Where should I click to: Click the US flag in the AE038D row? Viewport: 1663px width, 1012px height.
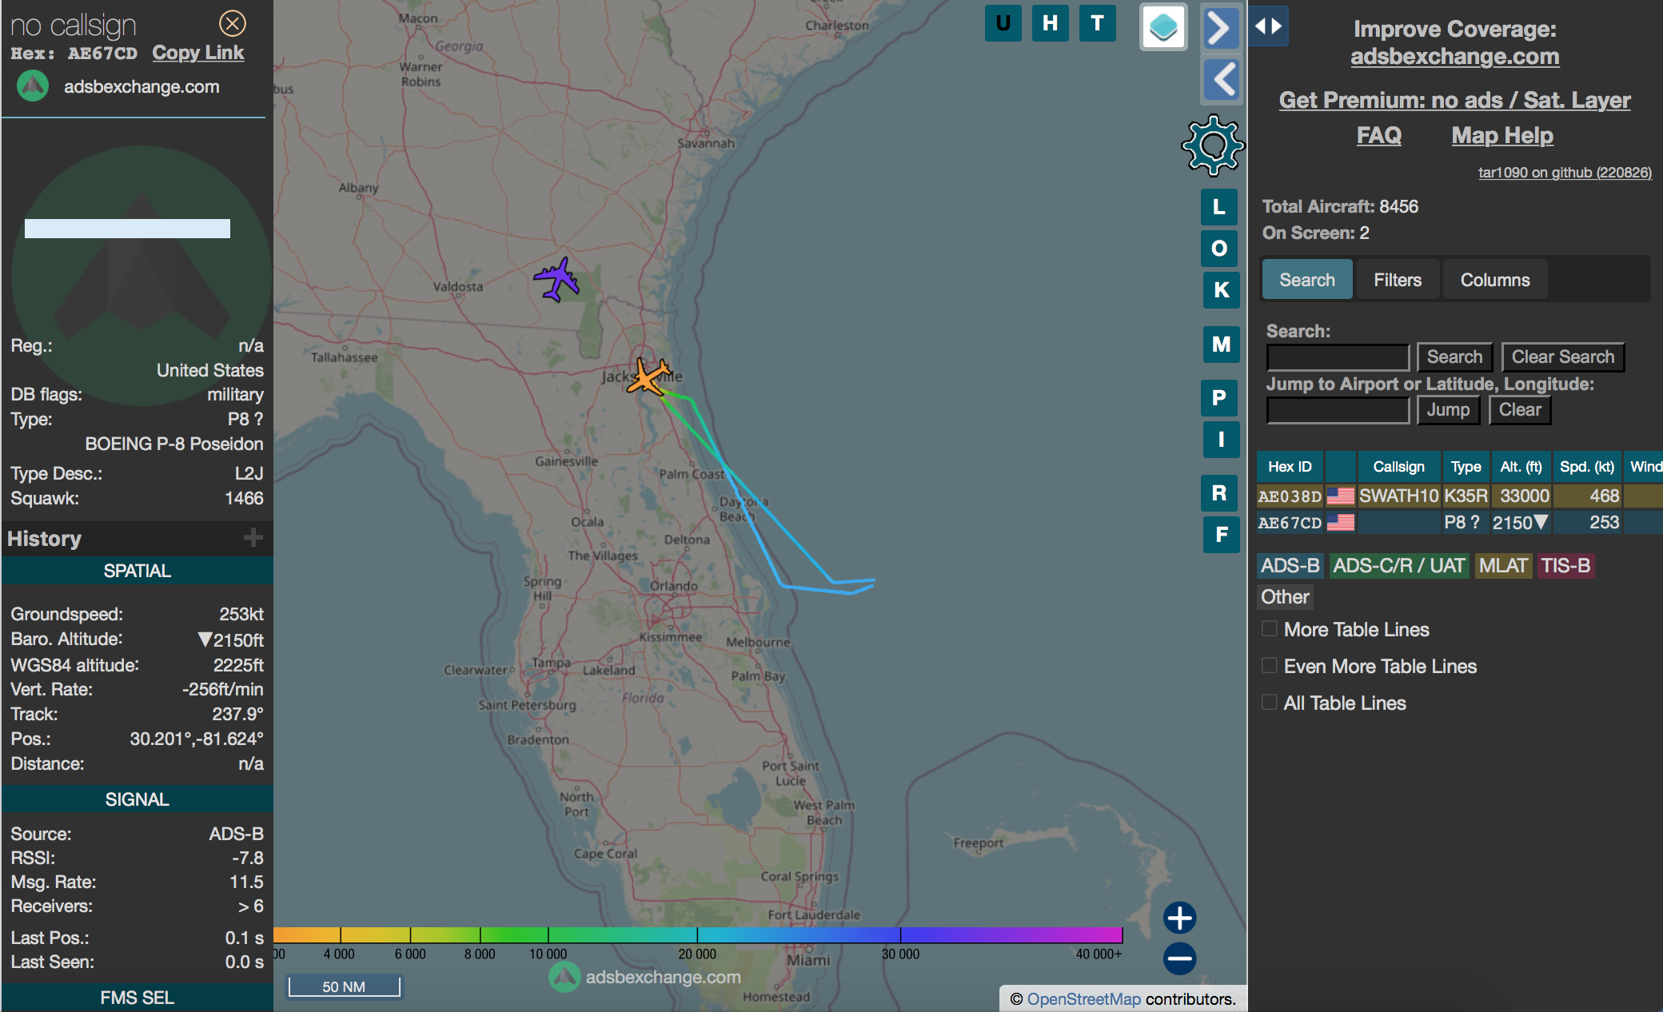[x=1340, y=496]
